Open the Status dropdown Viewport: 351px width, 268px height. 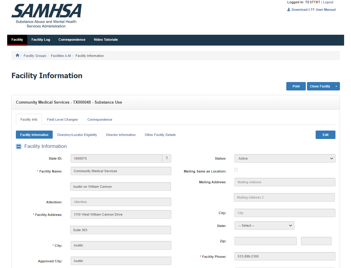click(285, 158)
